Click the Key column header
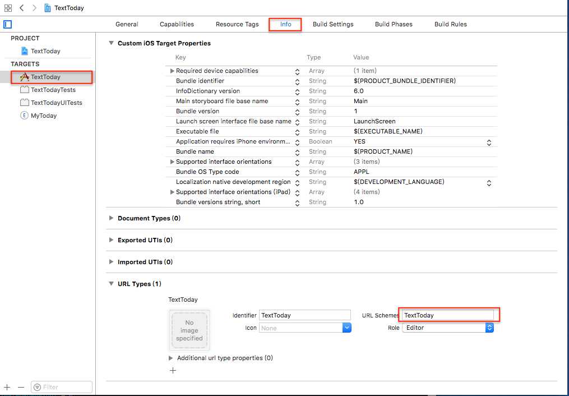 click(181, 57)
